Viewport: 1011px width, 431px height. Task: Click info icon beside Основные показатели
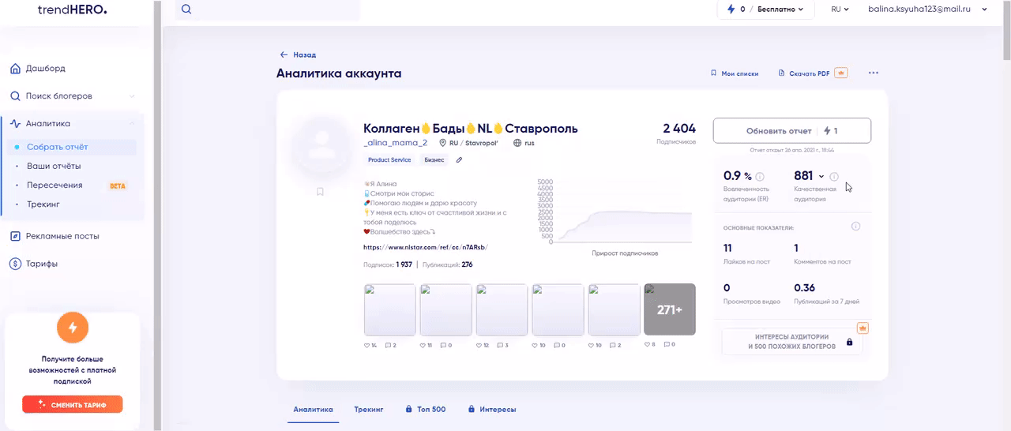pyautogui.click(x=856, y=227)
